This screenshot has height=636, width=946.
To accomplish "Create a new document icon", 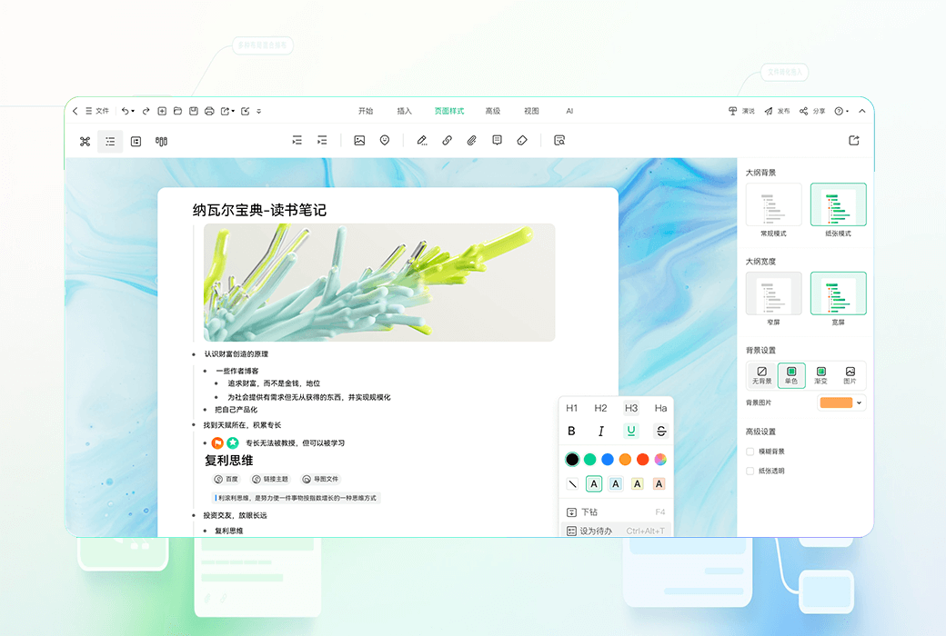I will [162, 111].
